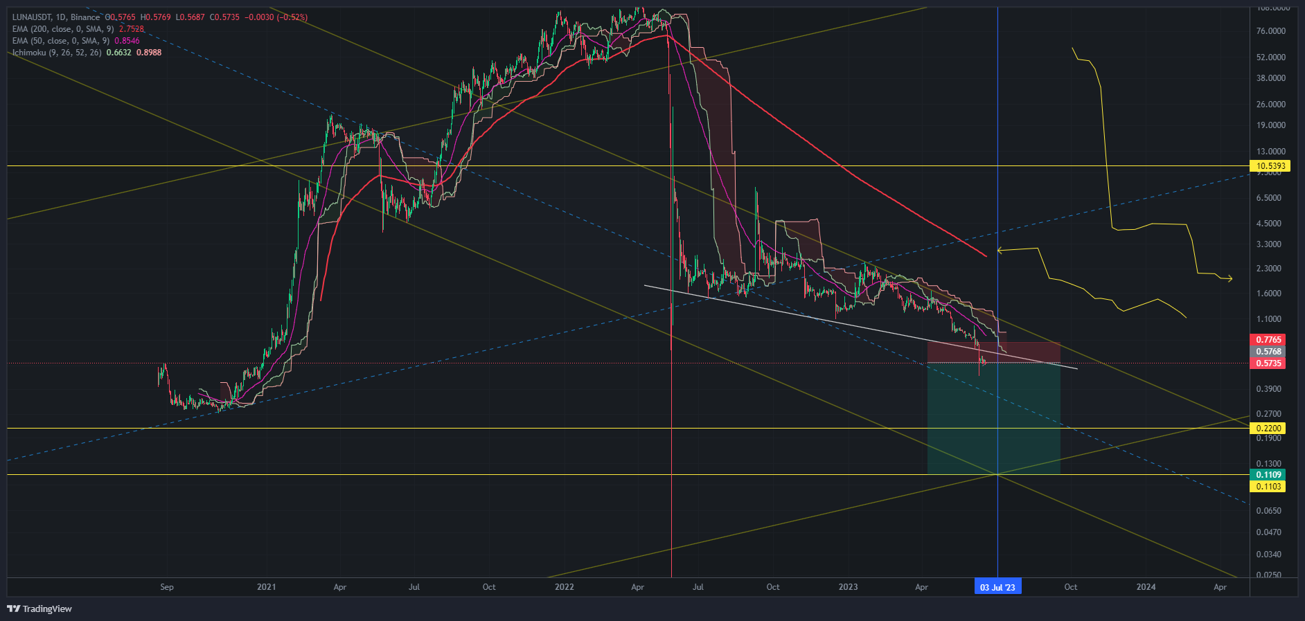This screenshot has height=621, width=1305.
Task: Click the Sep label on the time axis
Action: click(167, 587)
